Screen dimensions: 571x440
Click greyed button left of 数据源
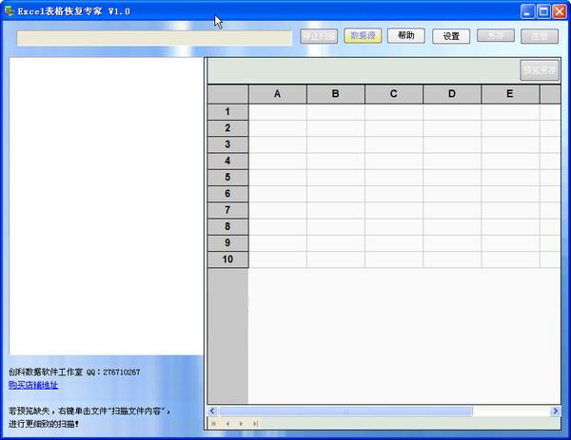pyautogui.click(x=319, y=36)
